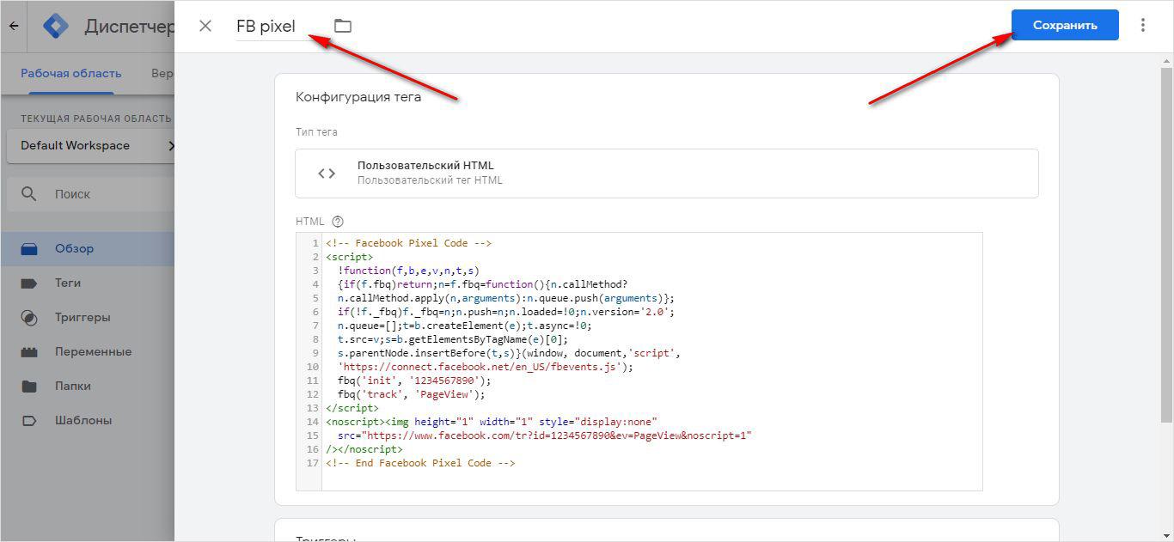Image resolution: width=1174 pixels, height=542 pixels.
Task: Switch to the Рабочая область tab
Action: [71, 74]
